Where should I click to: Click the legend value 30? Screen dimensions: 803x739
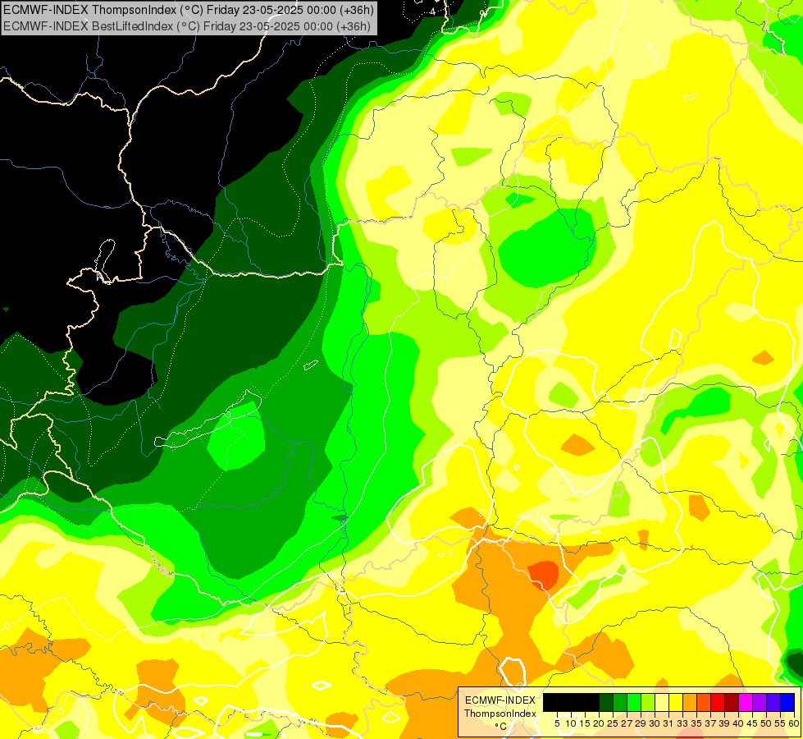click(655, 723)
